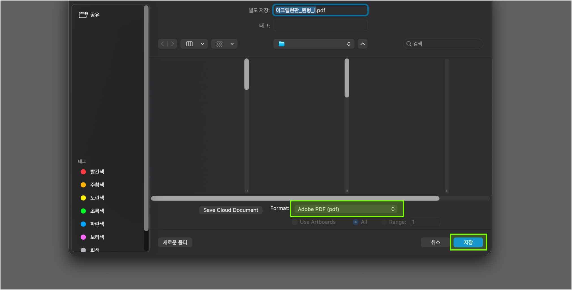Select the All radio button
Image resolution: width=572 pixels, height=290 pixels.
[x=356, y=222]
